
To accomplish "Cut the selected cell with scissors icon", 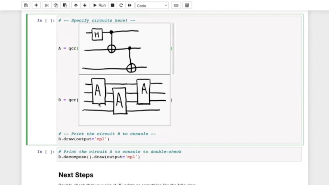I will (46, 5).
